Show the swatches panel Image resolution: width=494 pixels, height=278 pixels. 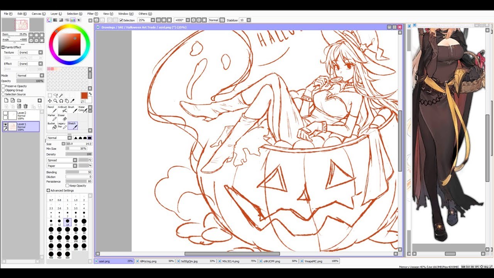click(x=73, y=20)
